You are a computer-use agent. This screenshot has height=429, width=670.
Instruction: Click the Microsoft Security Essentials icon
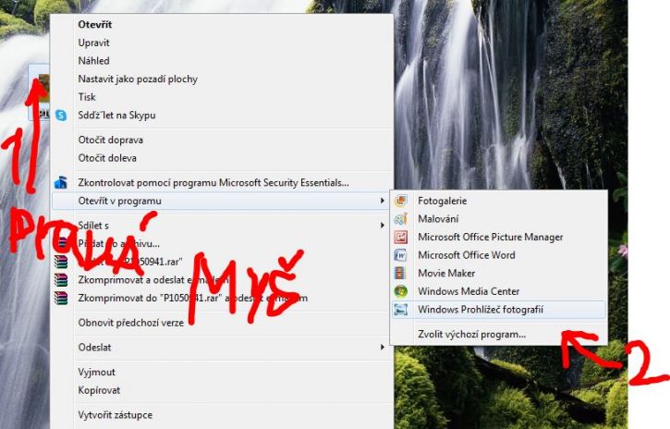[x=61, y=182]
